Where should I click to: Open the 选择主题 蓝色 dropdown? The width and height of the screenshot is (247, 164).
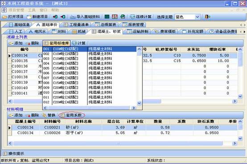coord(198,17)
